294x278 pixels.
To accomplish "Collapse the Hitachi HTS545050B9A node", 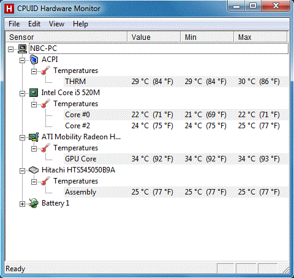I will [22, 171].
